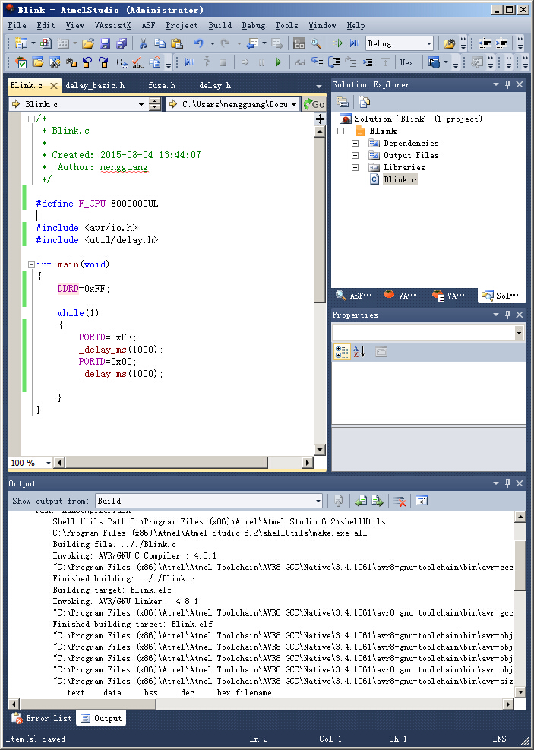Switch Properties to Alphabetical sort
This screenshot has width=534, height=750.
tap(359, 352)
